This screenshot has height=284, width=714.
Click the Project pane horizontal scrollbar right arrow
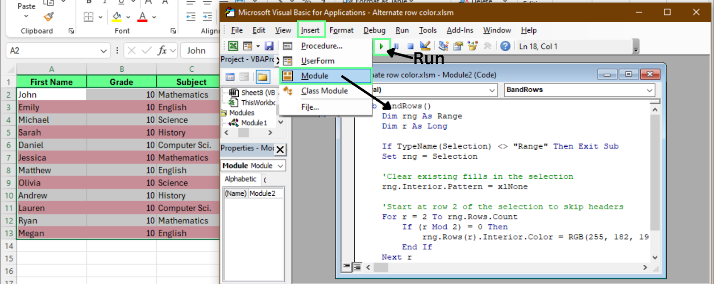click(x=270, y=132)
